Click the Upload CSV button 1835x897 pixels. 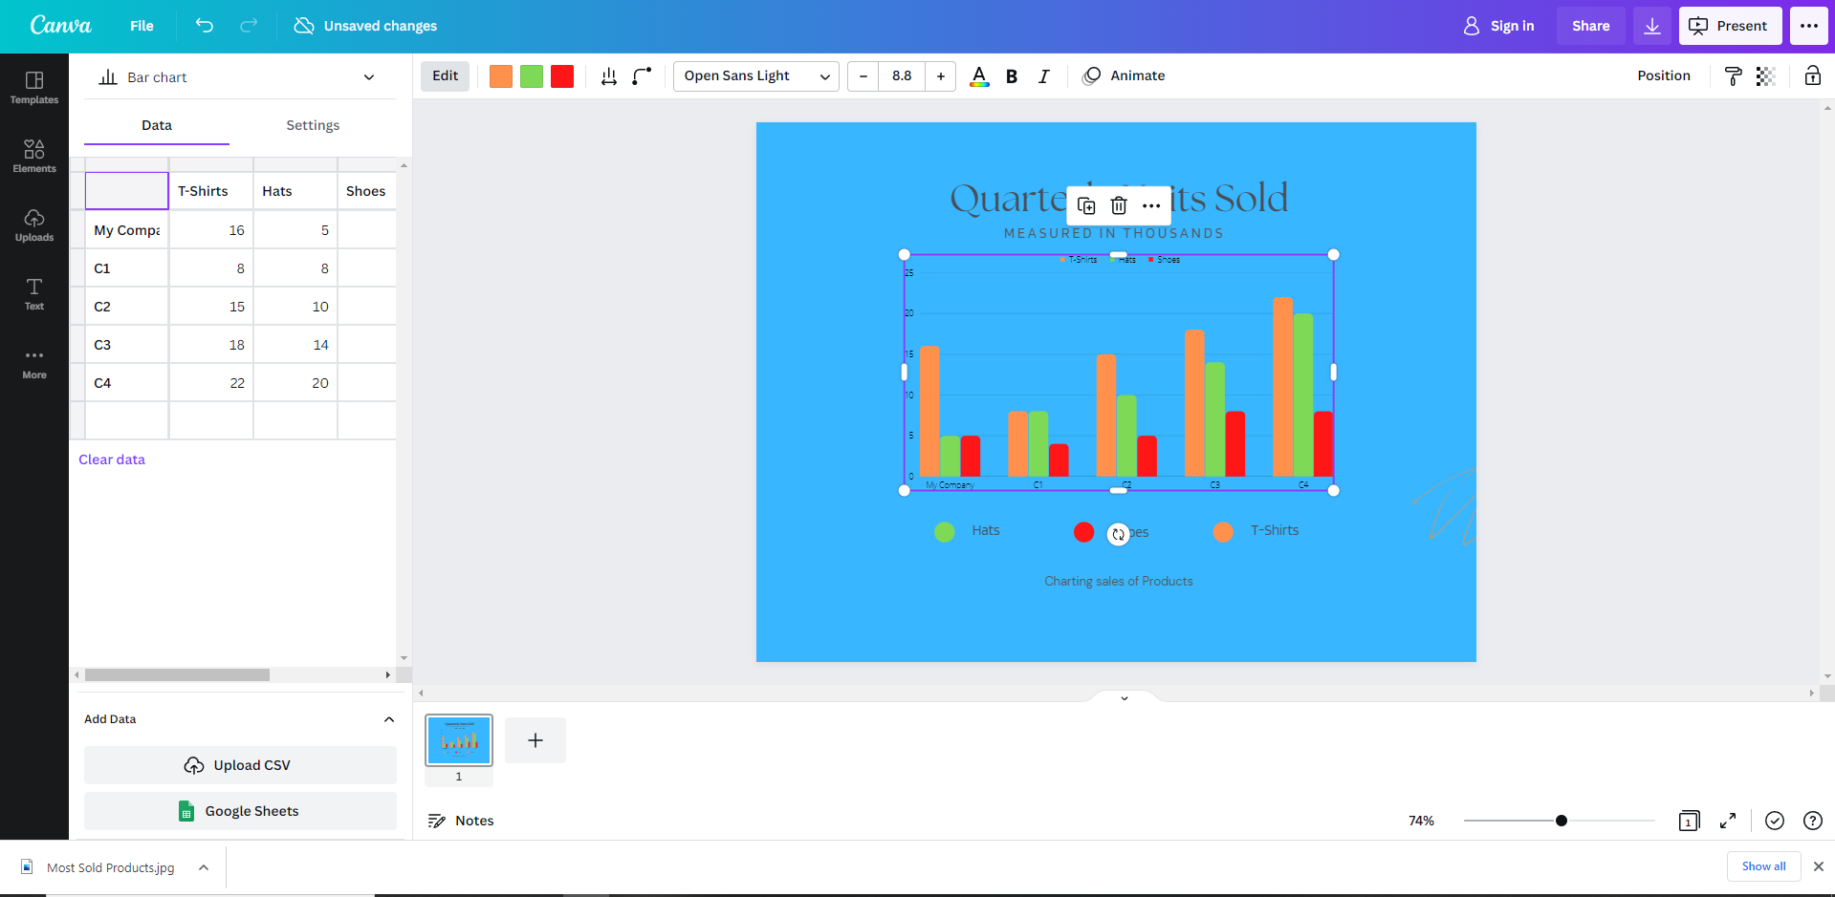(x=240, y=764)
